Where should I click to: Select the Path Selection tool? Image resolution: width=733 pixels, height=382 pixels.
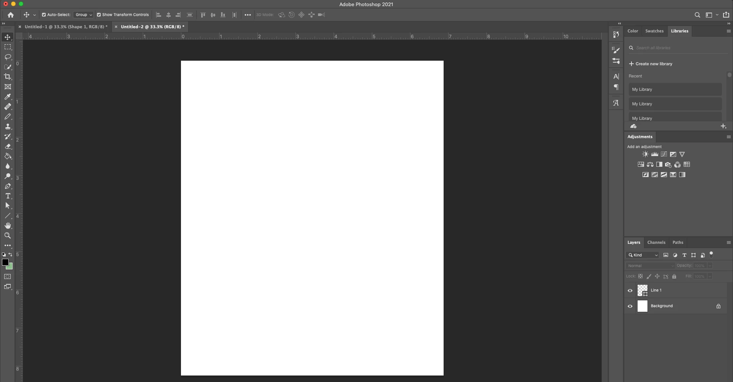[8, 206]
